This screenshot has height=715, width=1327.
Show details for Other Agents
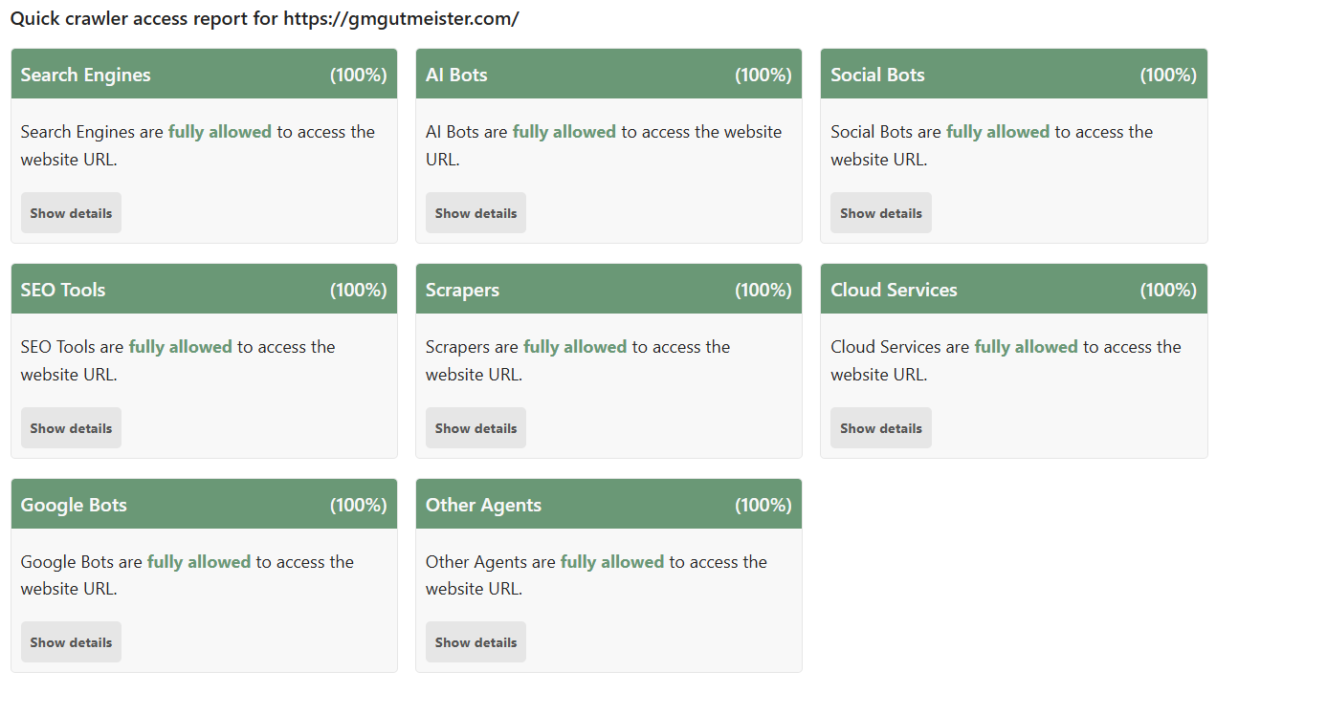tap(476, 642)
